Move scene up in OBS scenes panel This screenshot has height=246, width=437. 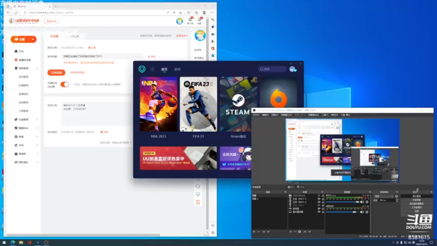(x=264, y=231)
